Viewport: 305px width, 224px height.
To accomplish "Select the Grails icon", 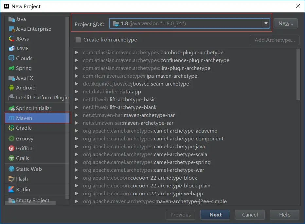I will point(11,158).
